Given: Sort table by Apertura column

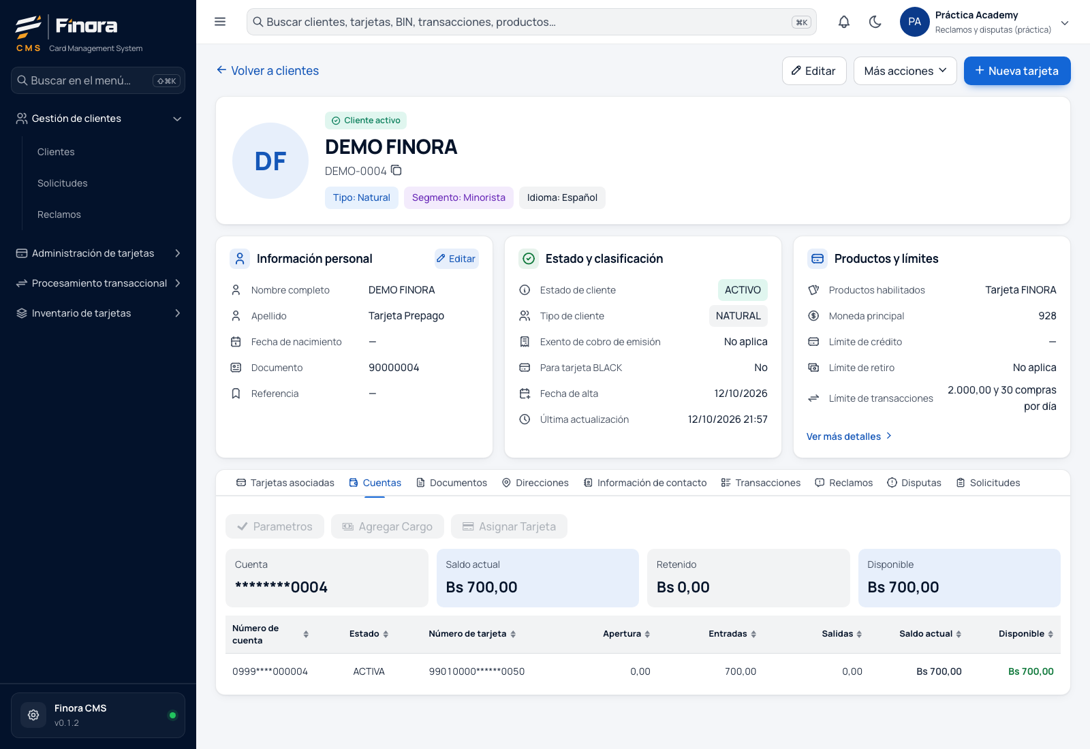Looking at the screenshot, I should tap(647, 634).
